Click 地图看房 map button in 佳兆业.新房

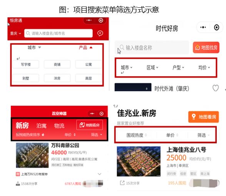click(204, 117)
